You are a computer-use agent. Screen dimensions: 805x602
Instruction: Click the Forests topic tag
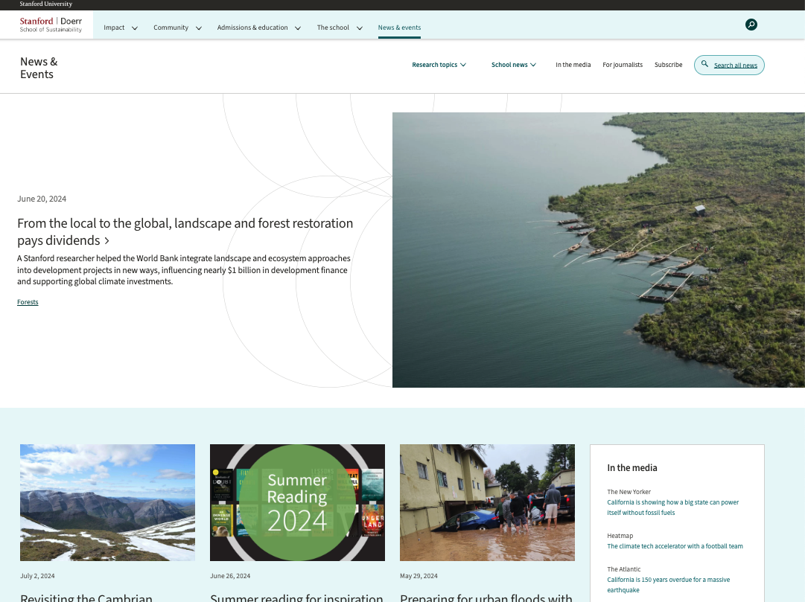pos(28,302)
